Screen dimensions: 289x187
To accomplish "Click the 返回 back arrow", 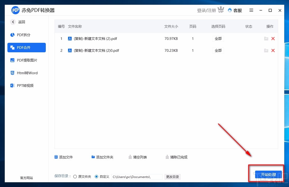I will click(x=13, y=22).
